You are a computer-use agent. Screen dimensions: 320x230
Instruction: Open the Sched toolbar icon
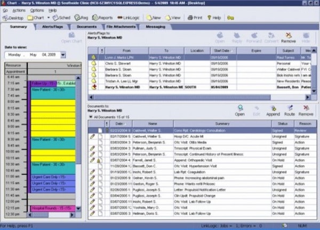tap(62, 18)
